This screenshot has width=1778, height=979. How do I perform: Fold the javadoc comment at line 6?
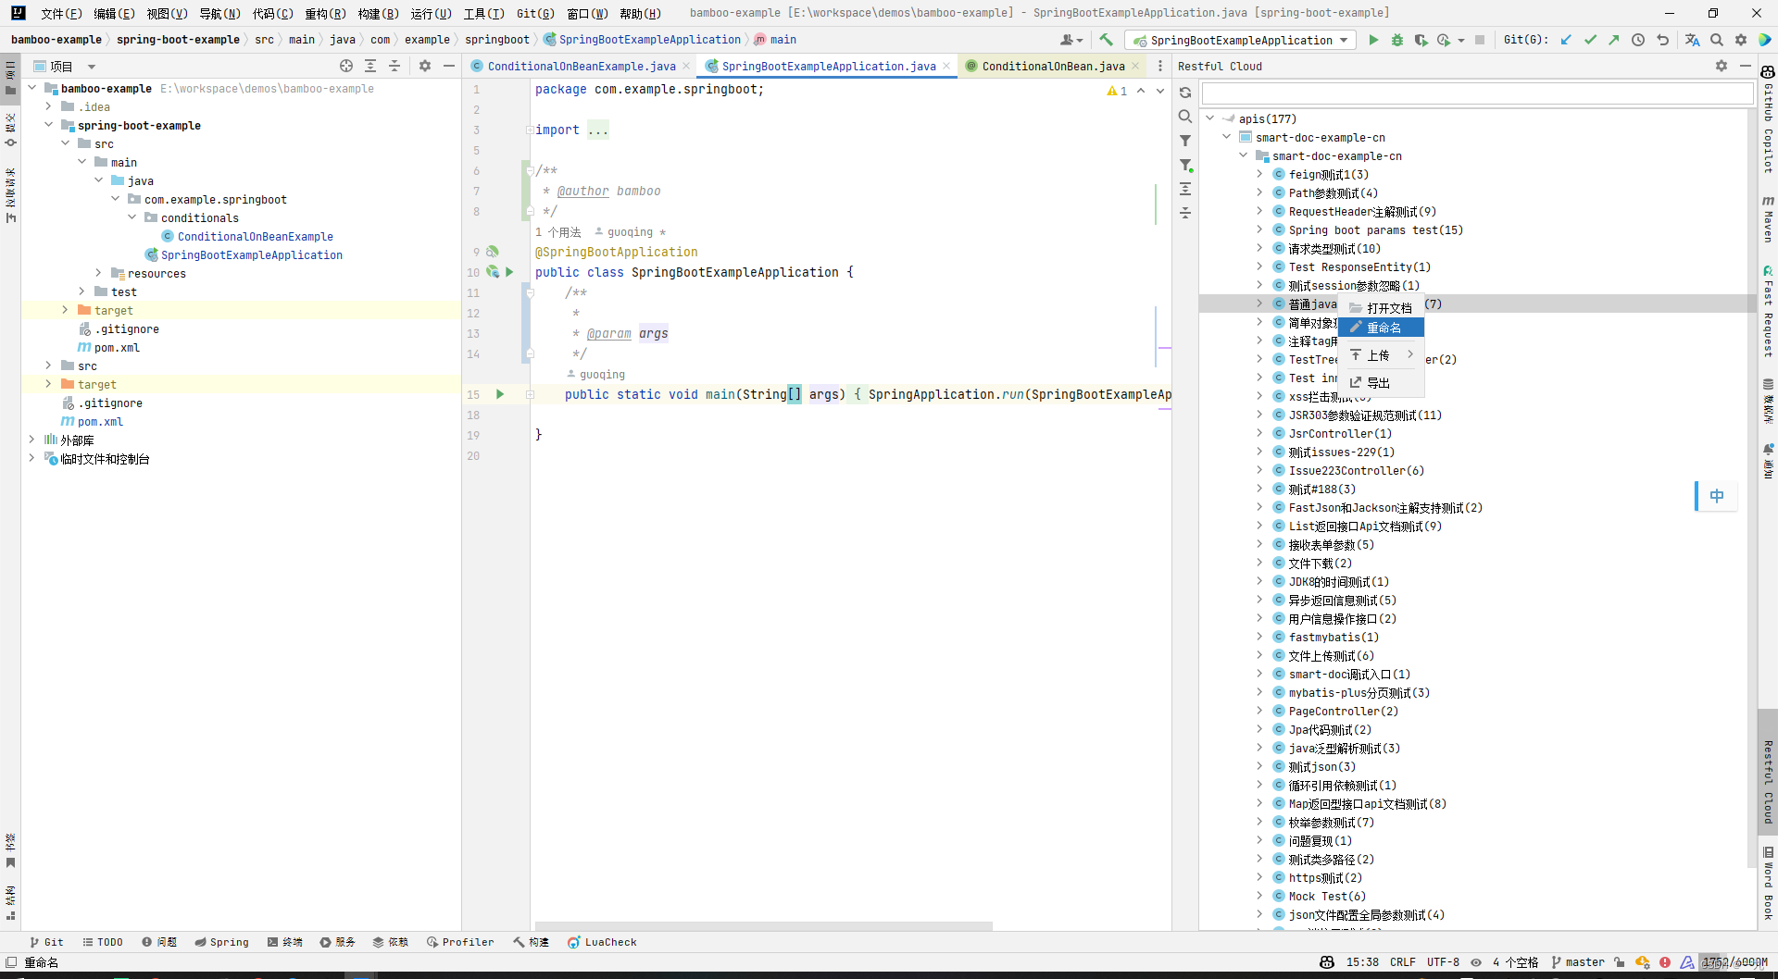click(x=530, y=170)
